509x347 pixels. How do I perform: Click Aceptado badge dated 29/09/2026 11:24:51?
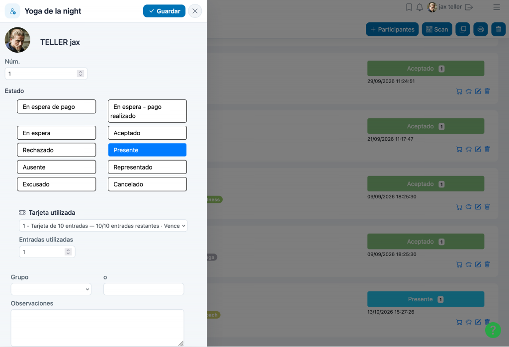(425, 69)
